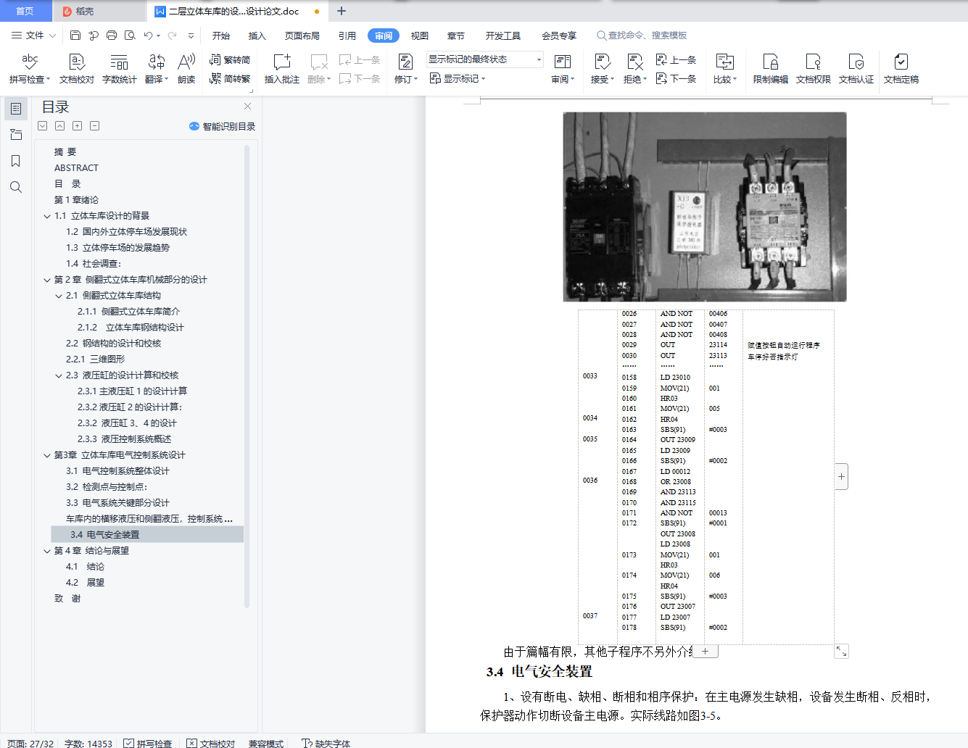The image size is (968, 748).
Task: Toggle 拼写检查 in the status bar
Action: coord(148,744)
